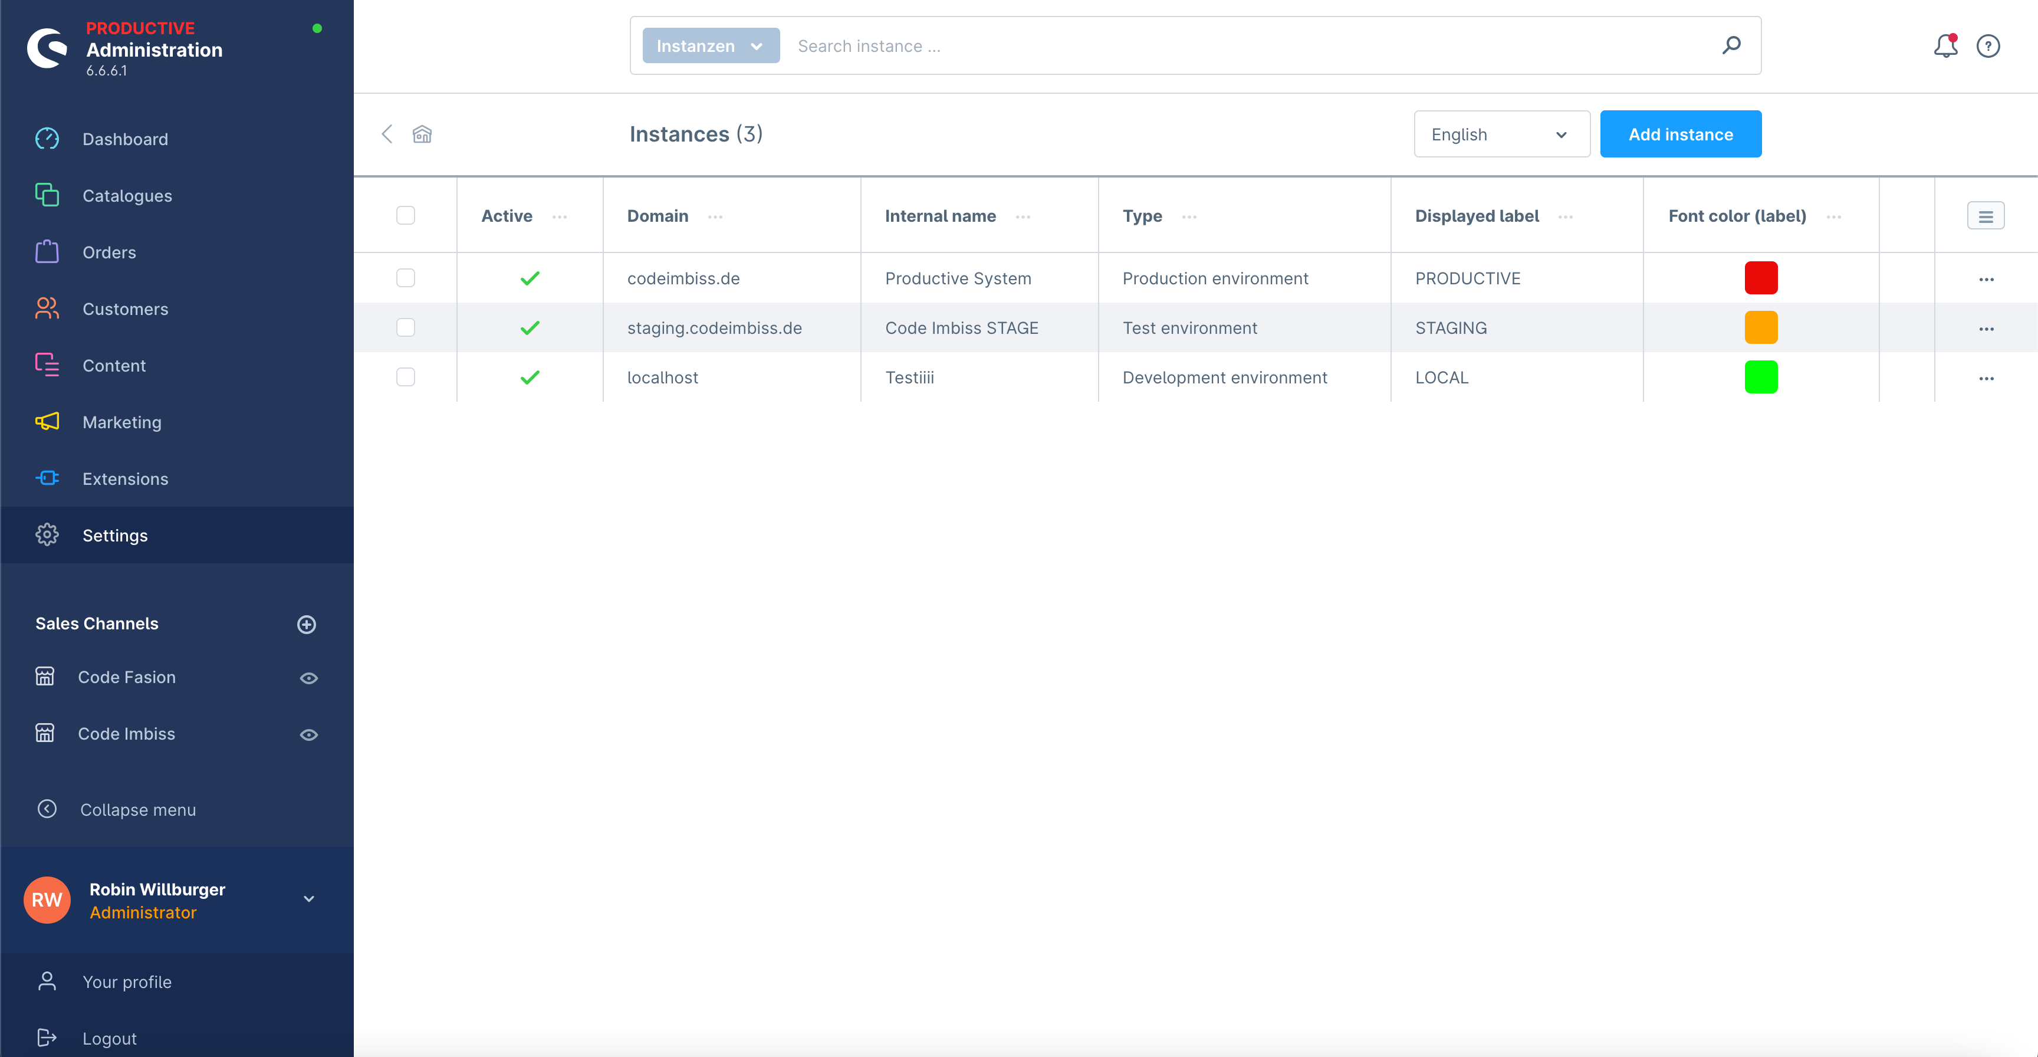
Task: Open context menu for codeimbiss.de row
Action: coord(1987,279)
